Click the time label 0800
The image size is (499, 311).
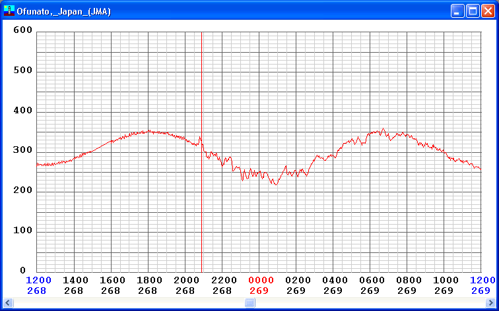click(x=409, y=280)
